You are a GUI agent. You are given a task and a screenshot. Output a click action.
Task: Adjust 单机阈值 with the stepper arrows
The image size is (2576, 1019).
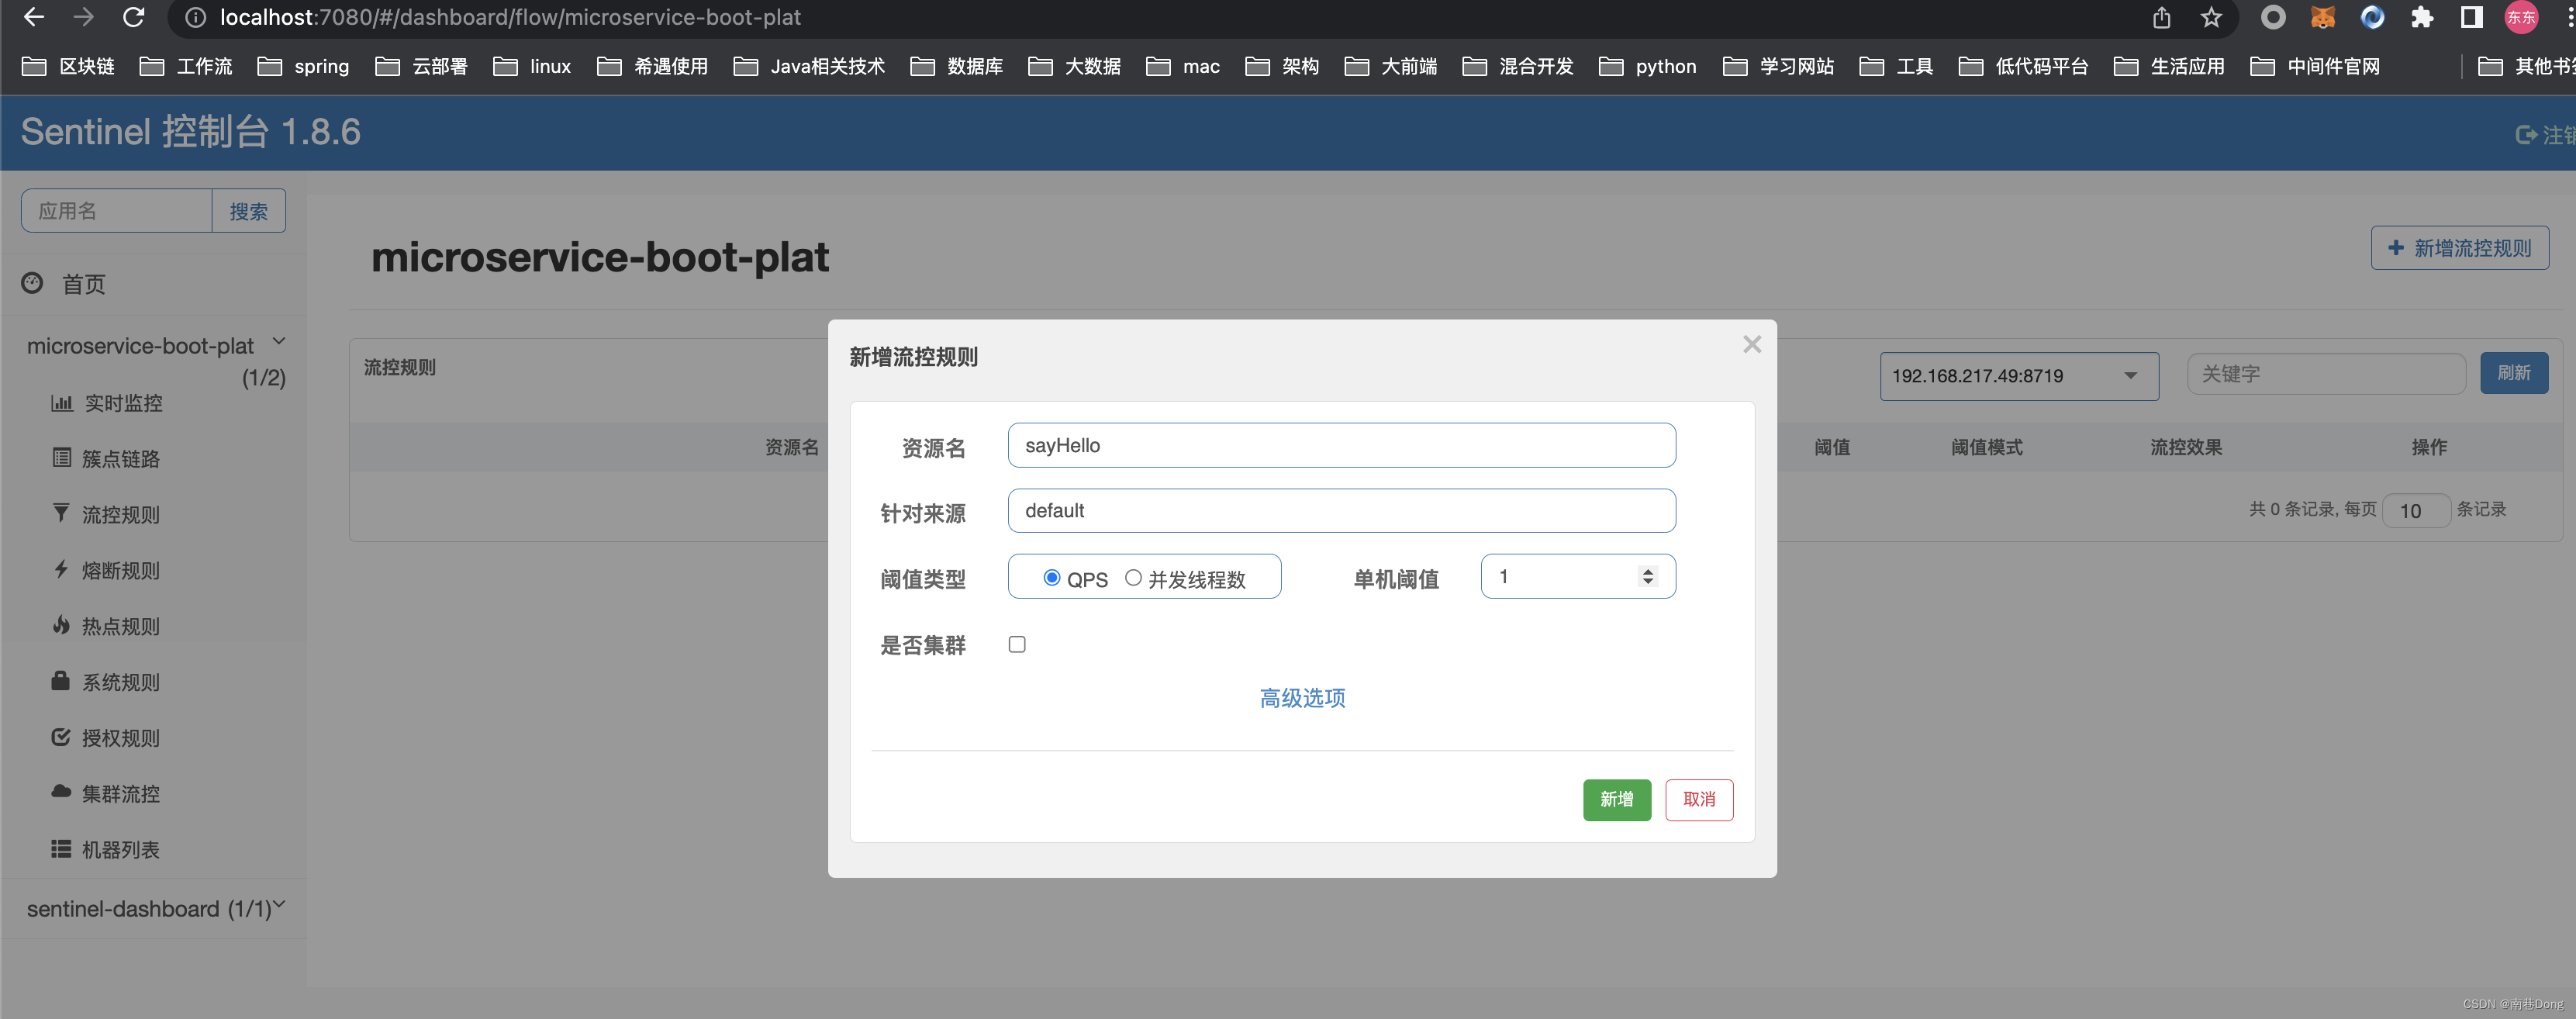coord(1647,577)
